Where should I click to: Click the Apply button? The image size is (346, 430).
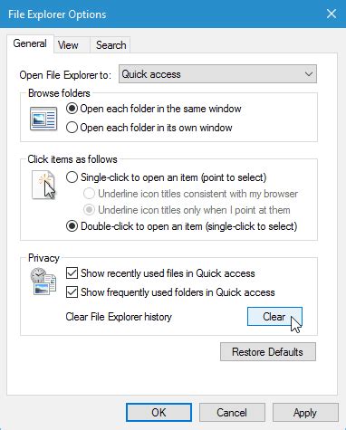tap(305, 413)
